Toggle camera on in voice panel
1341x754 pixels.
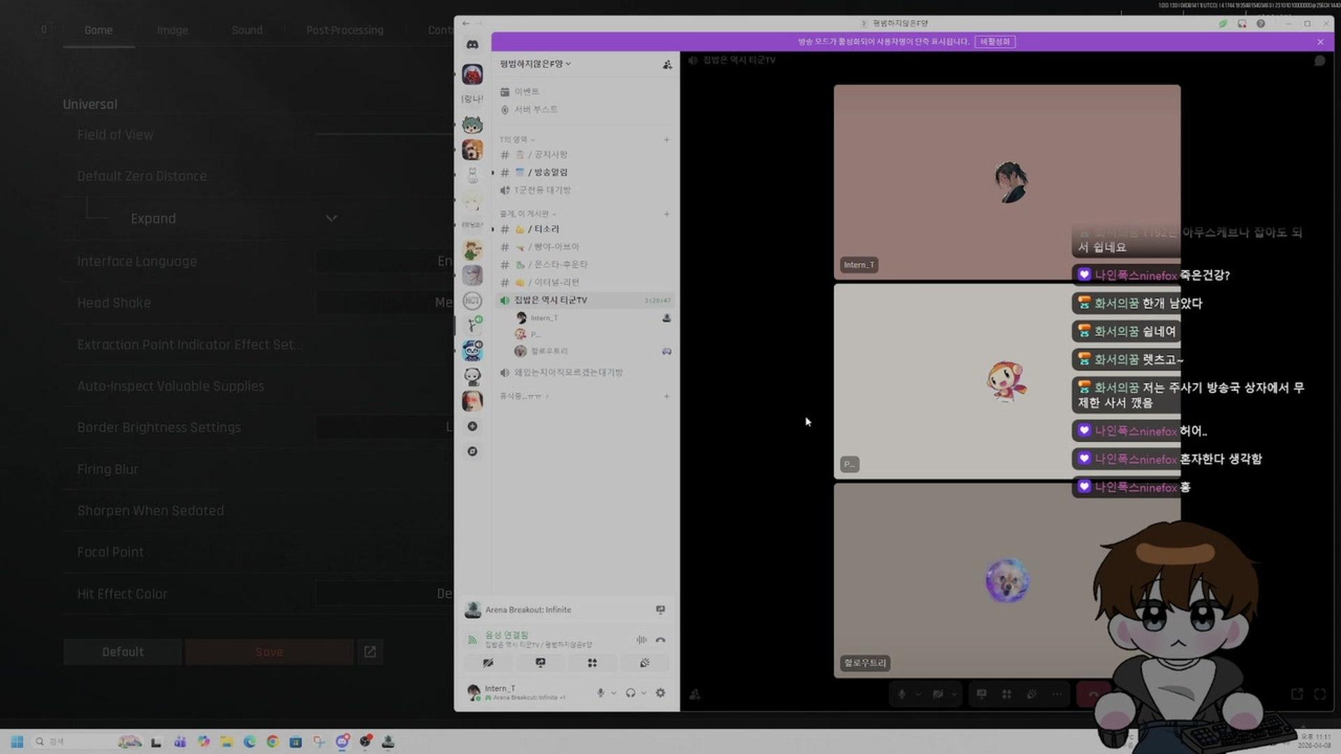click(488, 663)
